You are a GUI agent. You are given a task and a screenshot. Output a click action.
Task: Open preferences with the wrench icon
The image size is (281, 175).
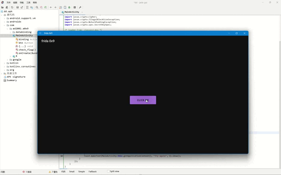[x=80, y=7]
